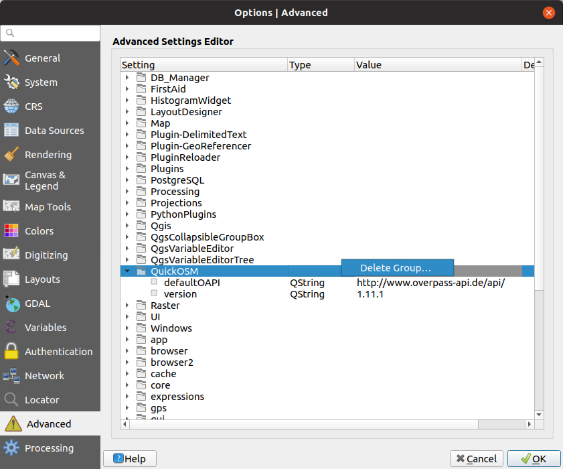Open the GDAL globe icon
This screenshot has height=469, width=563.
point(11,304)
